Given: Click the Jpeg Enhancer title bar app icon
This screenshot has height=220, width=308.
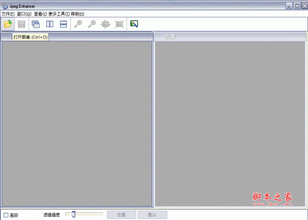Looking at the screenshot, I should coord(5,6).
